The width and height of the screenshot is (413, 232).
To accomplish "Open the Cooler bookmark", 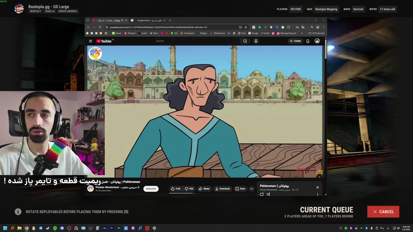I will click(x=142, y=33).
